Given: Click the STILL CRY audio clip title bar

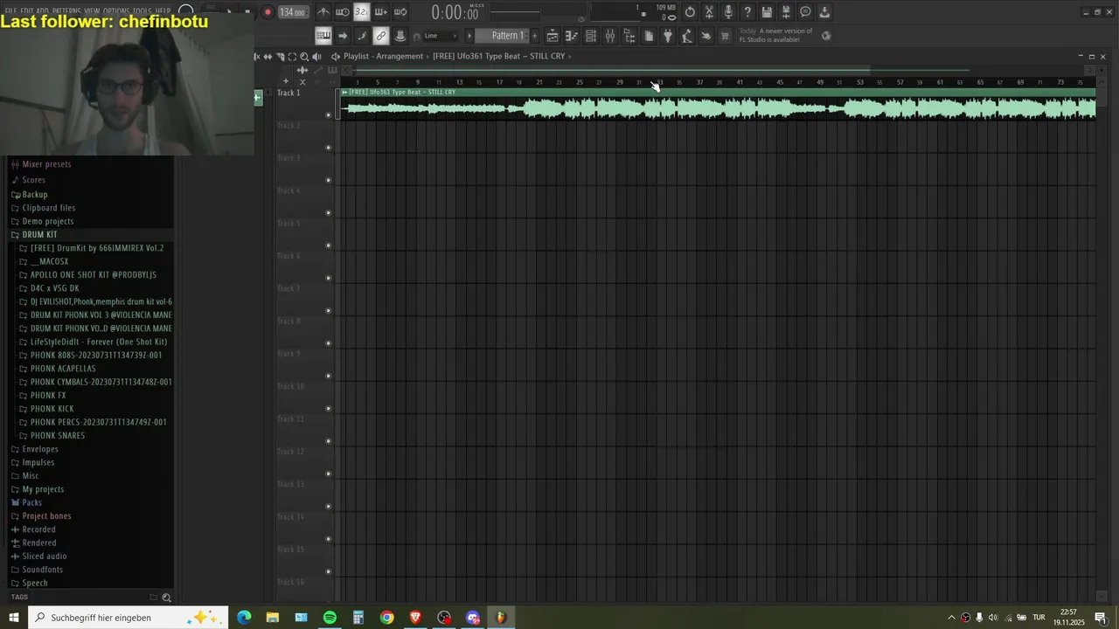Looking at the screenshot, I should click(717, 92).
